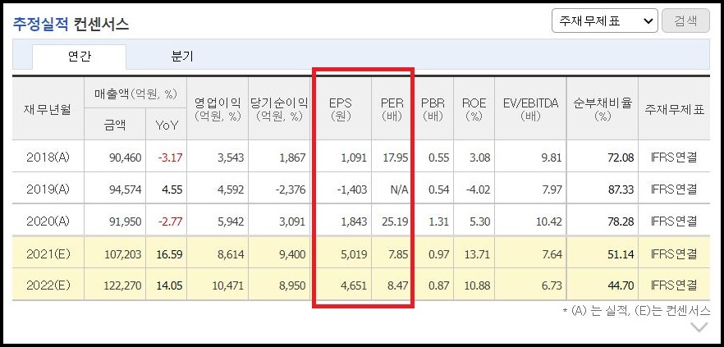Click EPS value 1,843
This screenshot has height=347, width=724.
click(354, 222)
